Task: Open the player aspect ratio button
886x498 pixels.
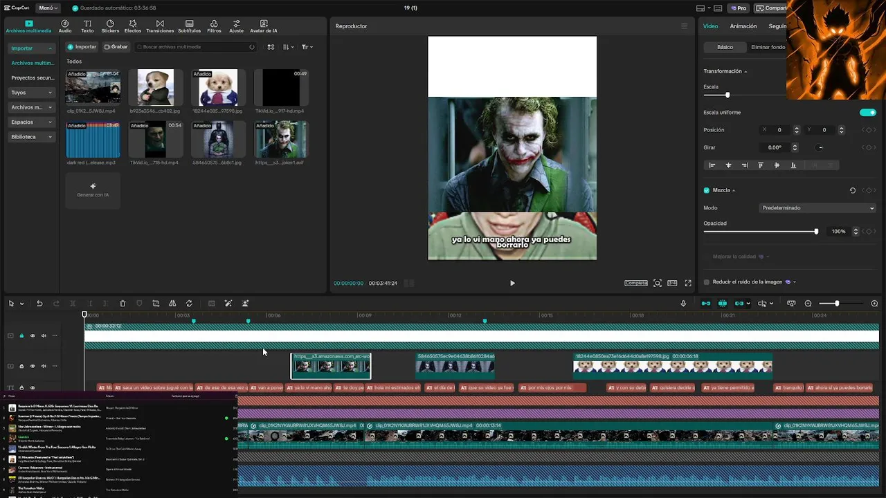Action: pyautogui.click(x=672, y=283)
